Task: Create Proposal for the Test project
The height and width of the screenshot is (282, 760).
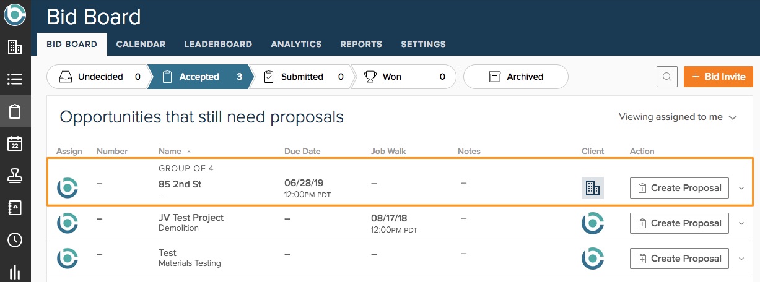Action: coord(679,258)
